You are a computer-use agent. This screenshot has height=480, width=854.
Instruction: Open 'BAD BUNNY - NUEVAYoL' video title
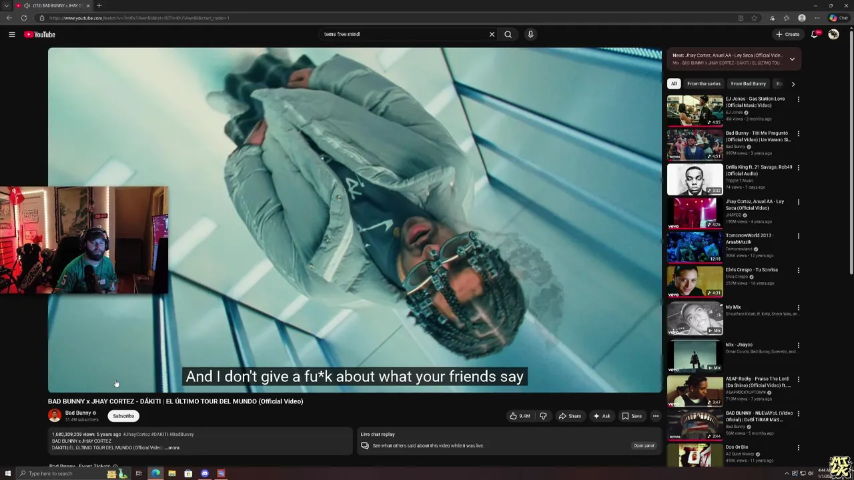759,416
